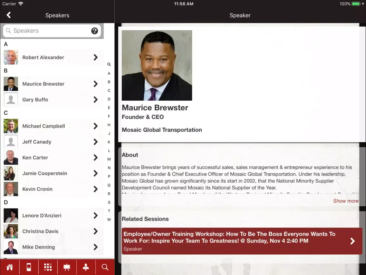Select the name "Michael Campbell" in list
The image size is (366, 275).
click(43, 126)
